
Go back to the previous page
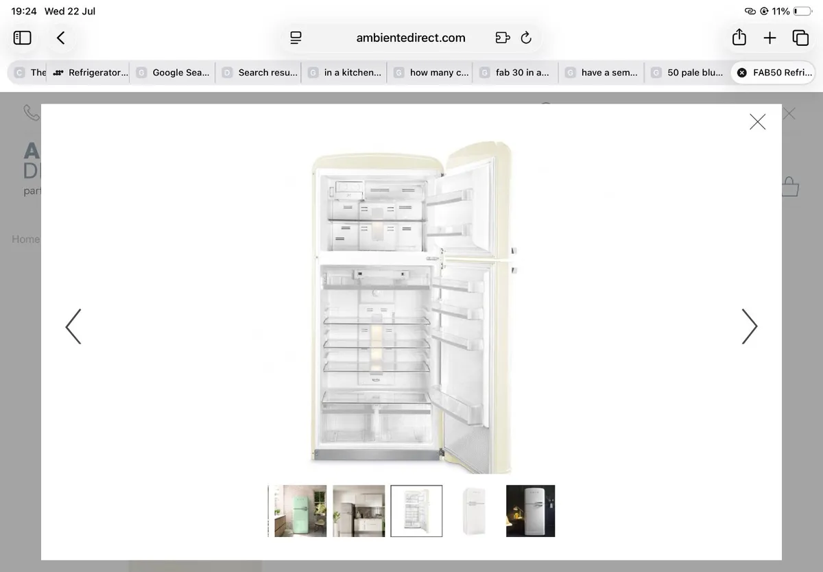[x=61, y=38]
